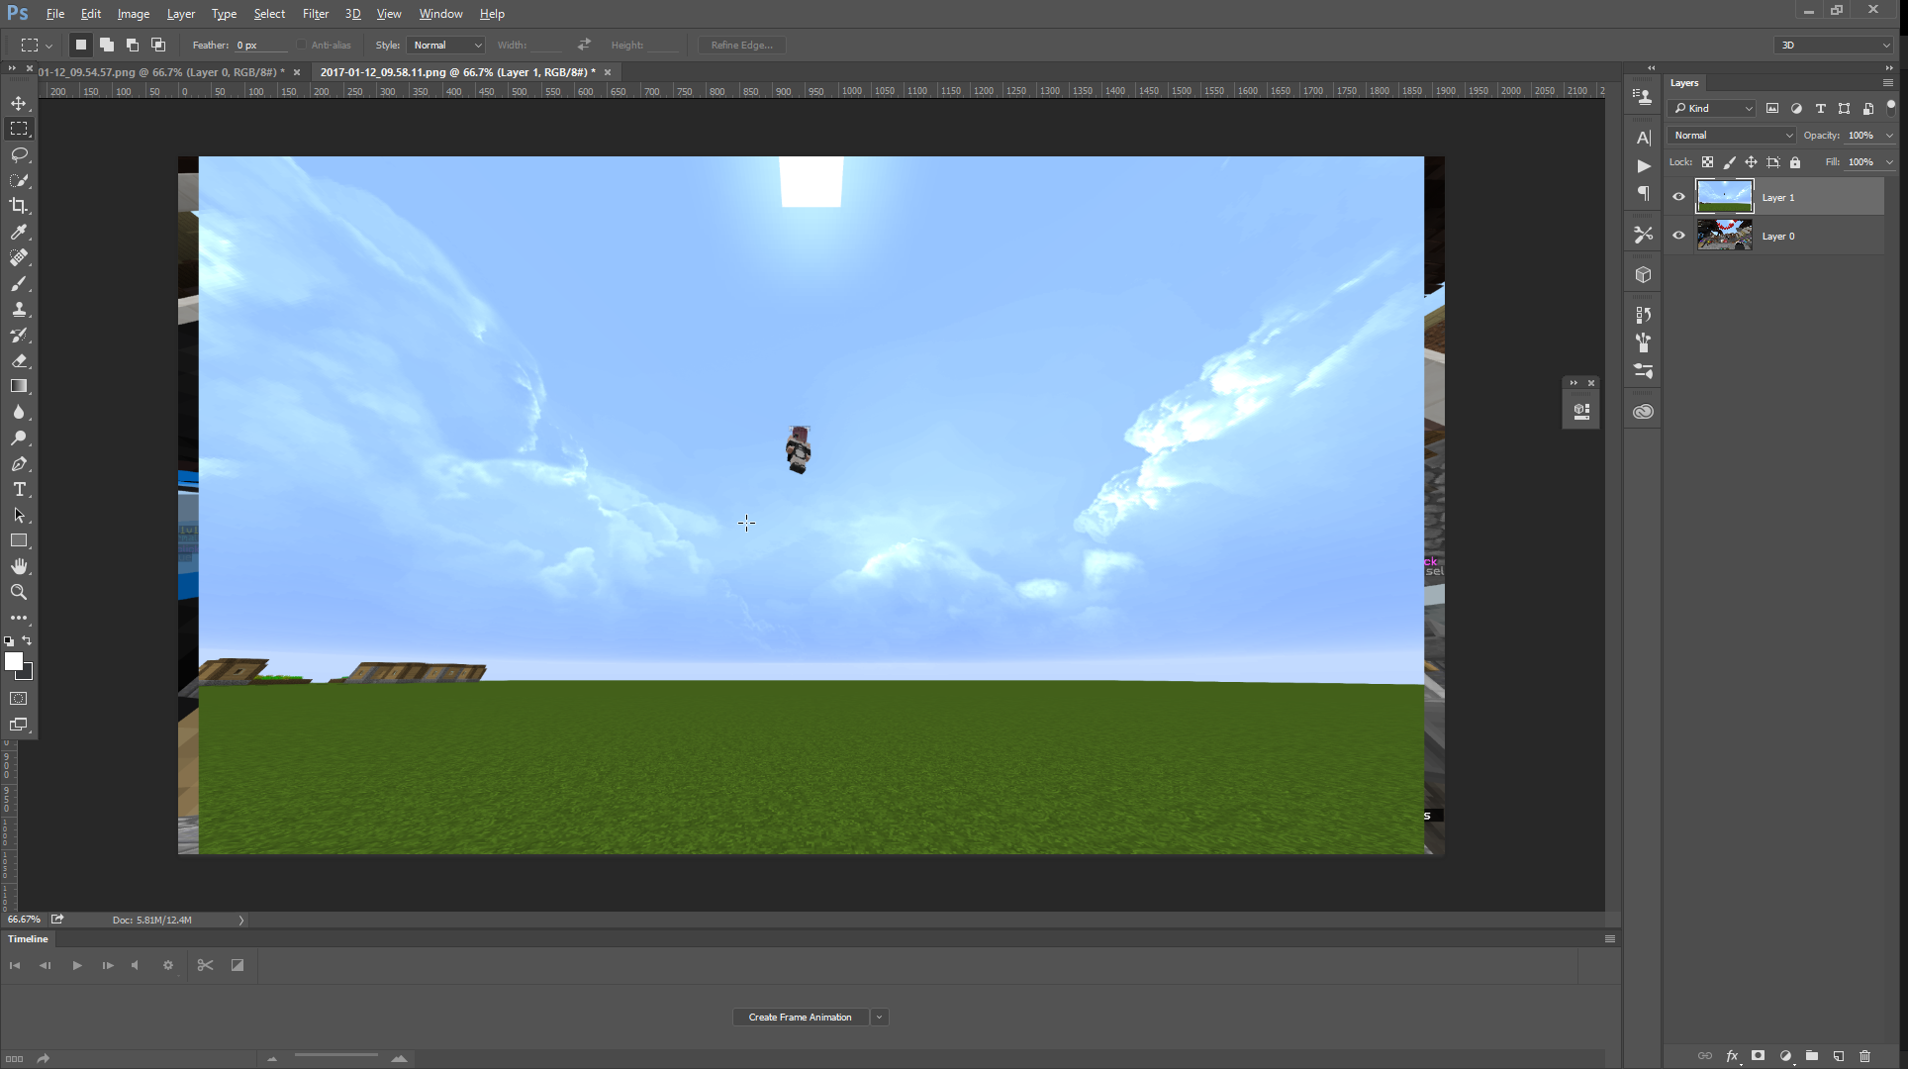
Task: Click the Create new group folder icon
Action: pyautogui.click(x=1811, y=1056)
